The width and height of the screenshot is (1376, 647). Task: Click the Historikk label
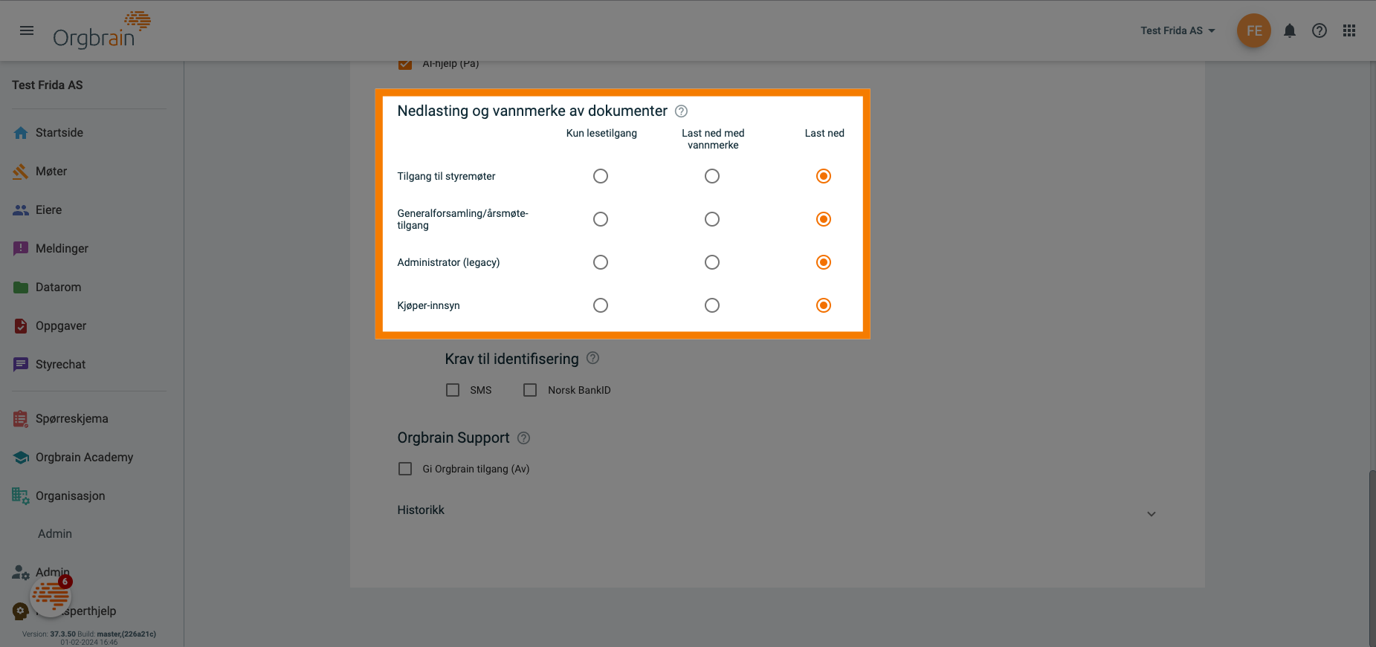421,510
